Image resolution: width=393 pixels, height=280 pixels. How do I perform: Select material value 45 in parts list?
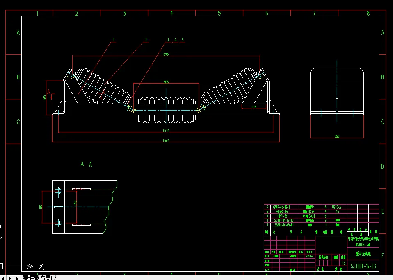(337, 212)
